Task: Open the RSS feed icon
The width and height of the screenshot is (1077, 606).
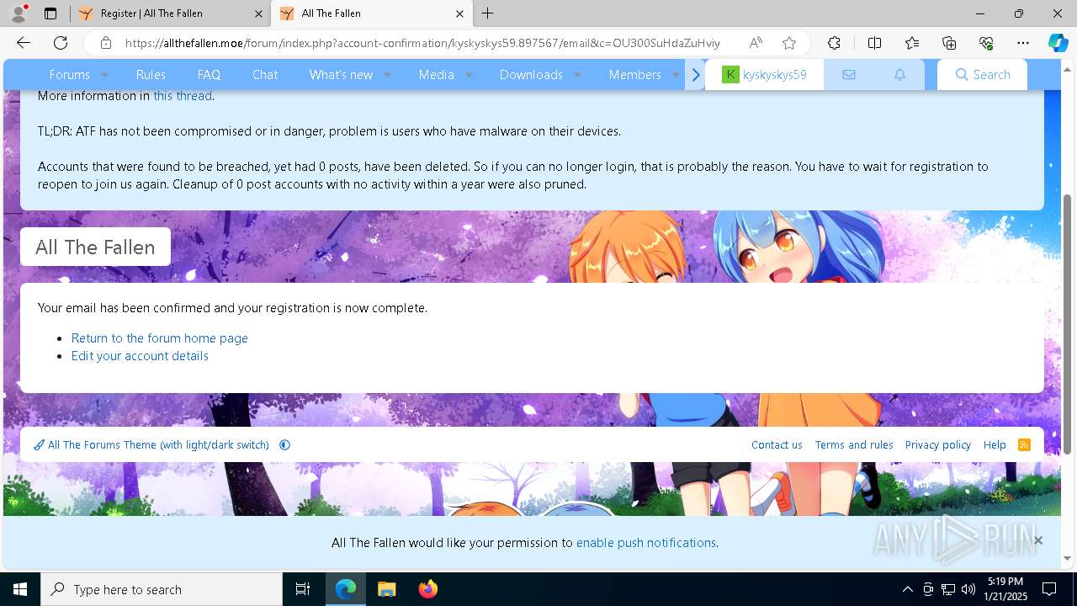Action: (x=1024, y=444)
